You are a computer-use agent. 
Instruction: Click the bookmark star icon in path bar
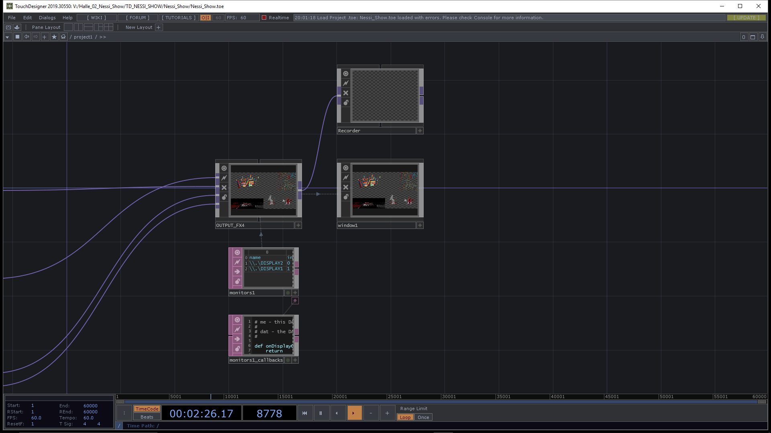pos(54,37)
